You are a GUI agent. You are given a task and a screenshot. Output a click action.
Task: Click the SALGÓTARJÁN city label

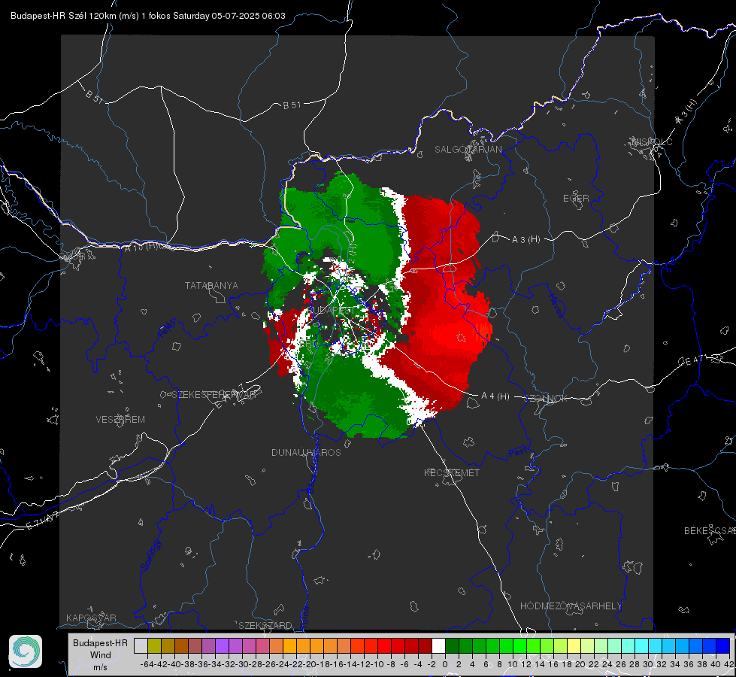coord(468,150)
